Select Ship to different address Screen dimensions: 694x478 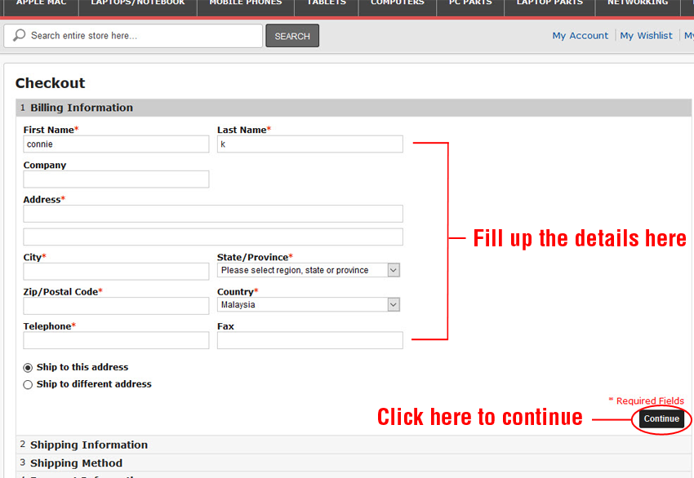(28, 385)
